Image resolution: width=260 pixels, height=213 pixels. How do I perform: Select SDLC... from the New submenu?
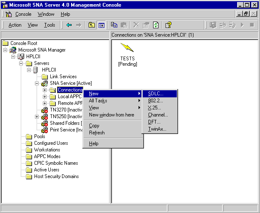click(156, 94)
